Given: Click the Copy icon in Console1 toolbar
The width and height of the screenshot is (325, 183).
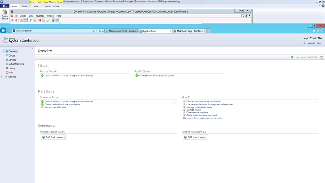Looking at the screenshot, I should tap(35, 20).
